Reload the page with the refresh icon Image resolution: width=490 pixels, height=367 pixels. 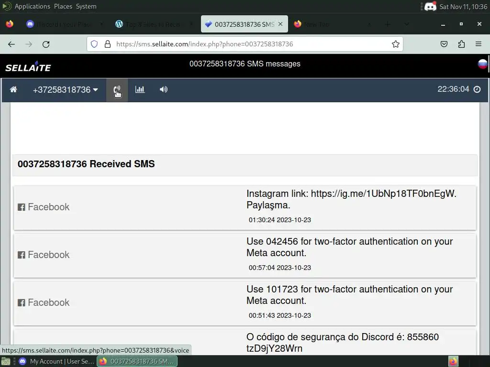pos(46,44)
